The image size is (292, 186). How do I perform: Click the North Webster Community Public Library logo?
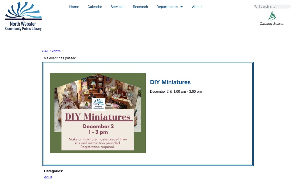point(23,17)
